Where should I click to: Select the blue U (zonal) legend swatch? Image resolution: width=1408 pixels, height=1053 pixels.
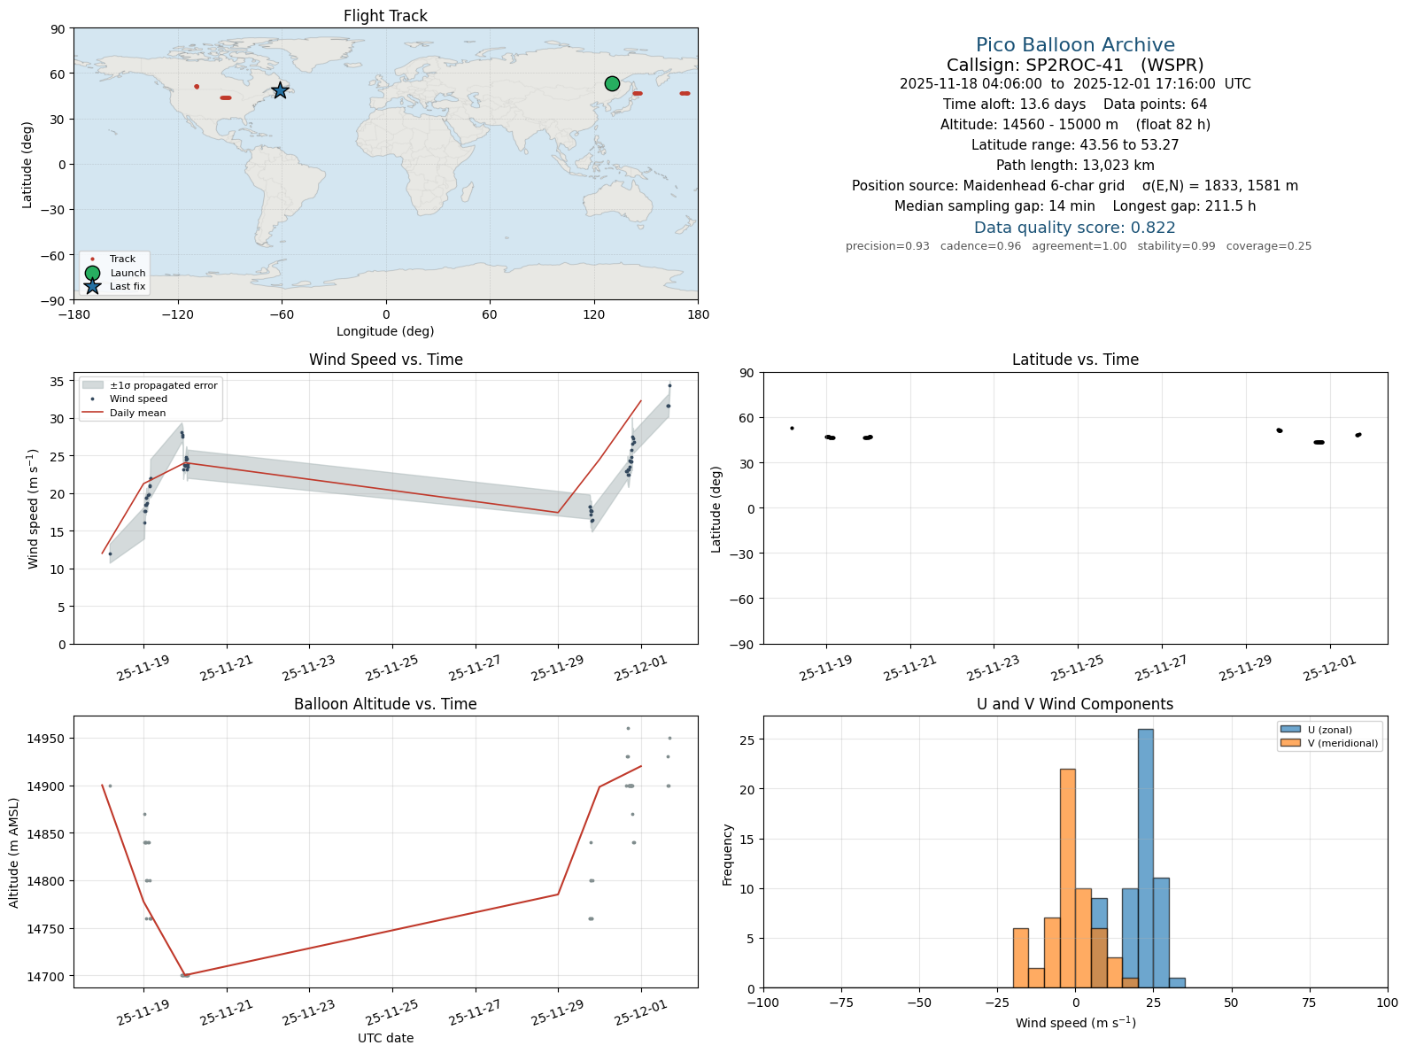click(x=1290, y=730)
